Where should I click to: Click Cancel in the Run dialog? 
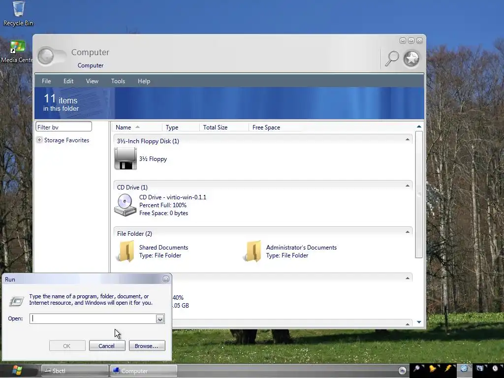pyautogui.click(x=107, y=346)
